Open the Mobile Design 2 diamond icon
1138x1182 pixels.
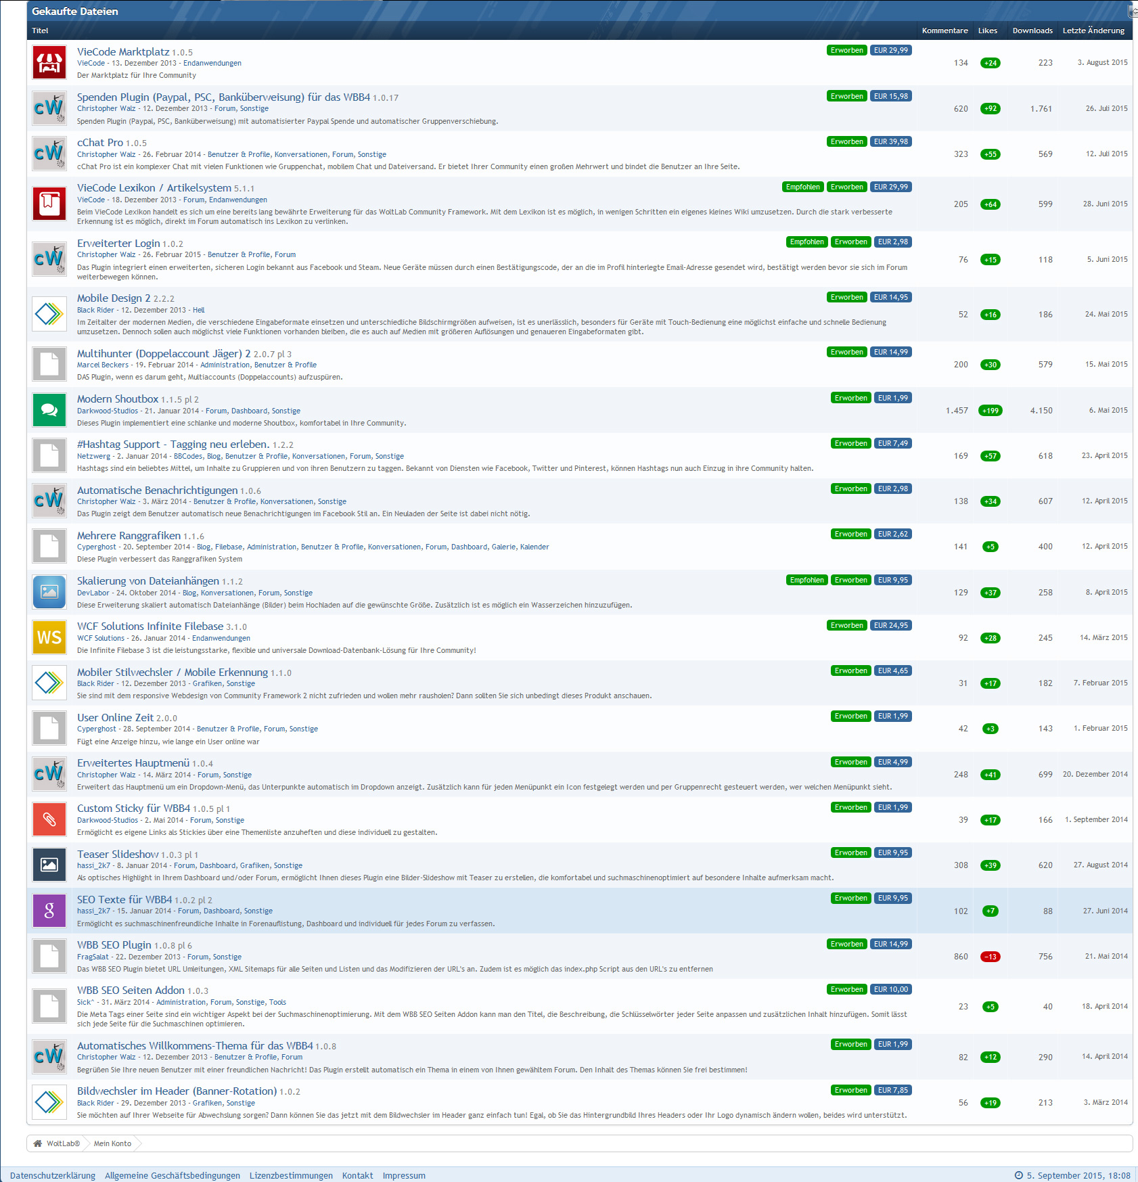[49, 314]
